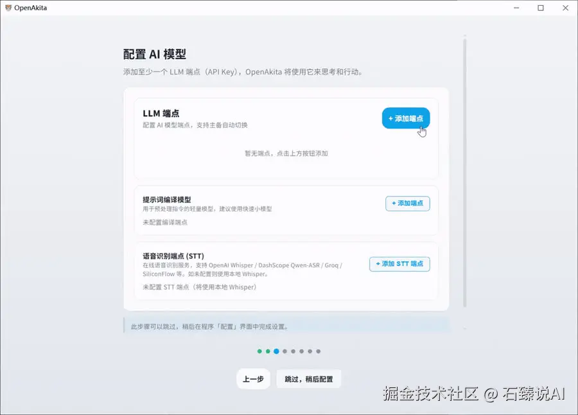Add an endpoint in the LLM 端点 section
Image resolution: width=578 pixels, height=415 pixels.
click(x=405, y=118)
